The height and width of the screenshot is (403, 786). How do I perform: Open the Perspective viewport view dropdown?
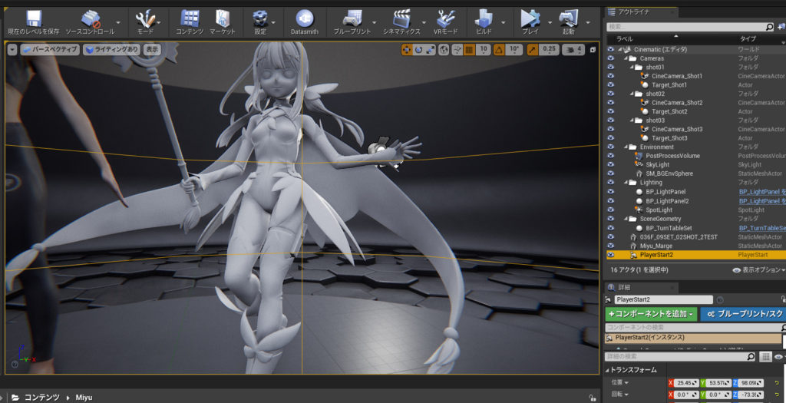pyautogui.click(x=50, y=49)
